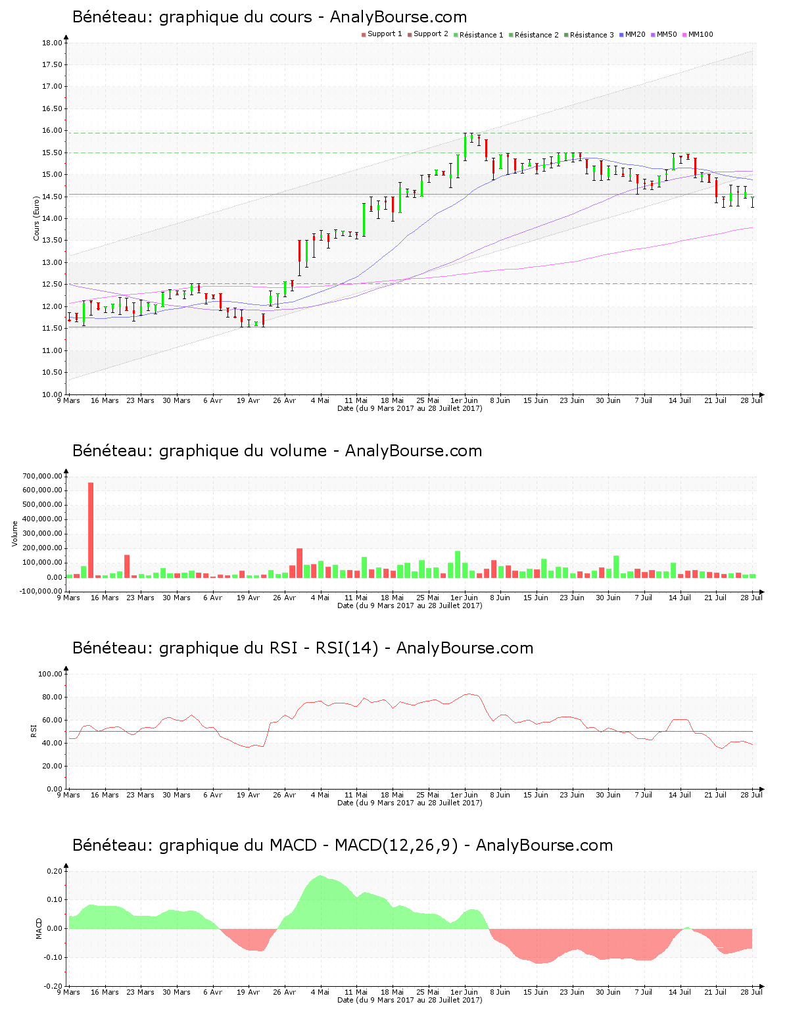
Task: Select the Résistance 2 legend label
Action: (537, 34)
